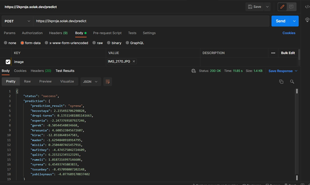Image resolution: width=310 pixels, height=185 pixels.
Task: Select the form-data body type
Action: pos(22,43)
